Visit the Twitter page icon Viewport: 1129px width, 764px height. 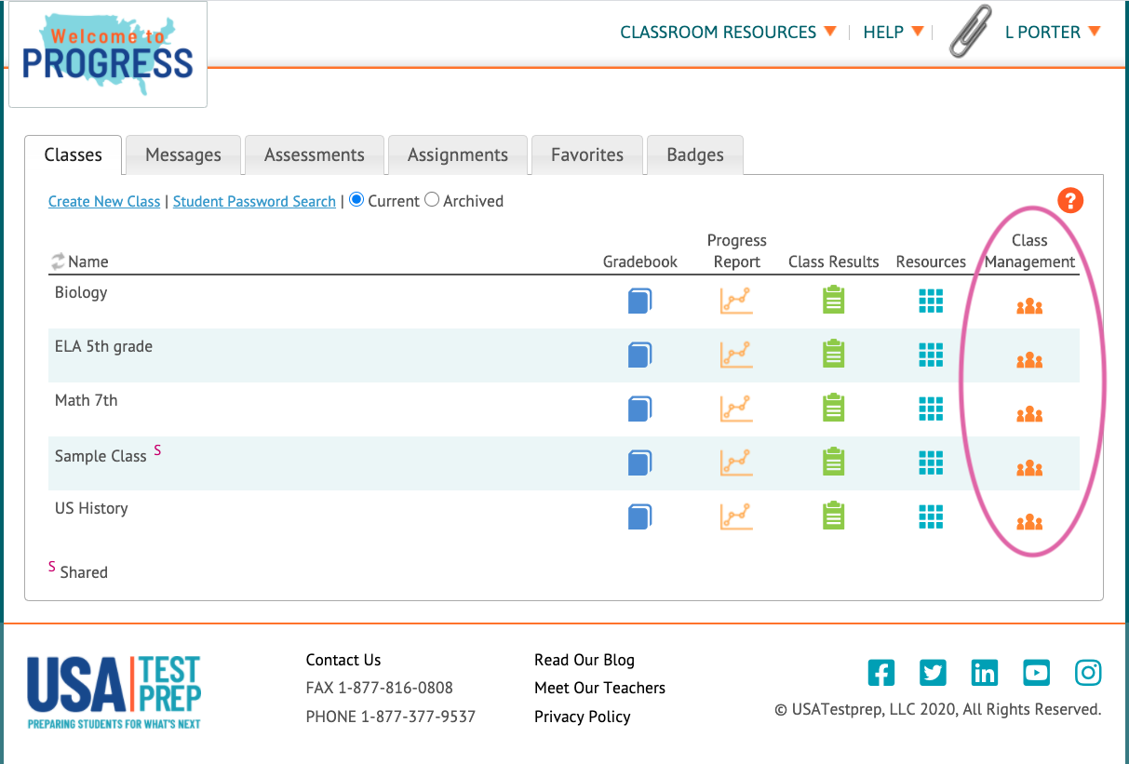pyautogui.click(x=933, y=672)
